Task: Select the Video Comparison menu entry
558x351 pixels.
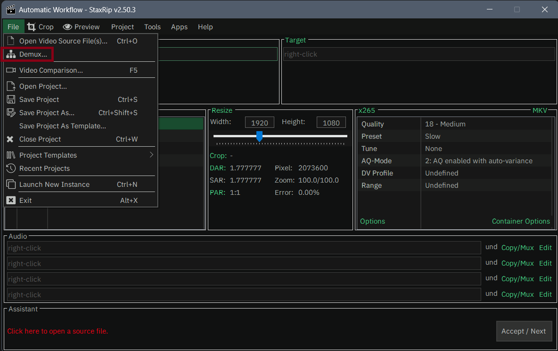Action: coord(81,70)
